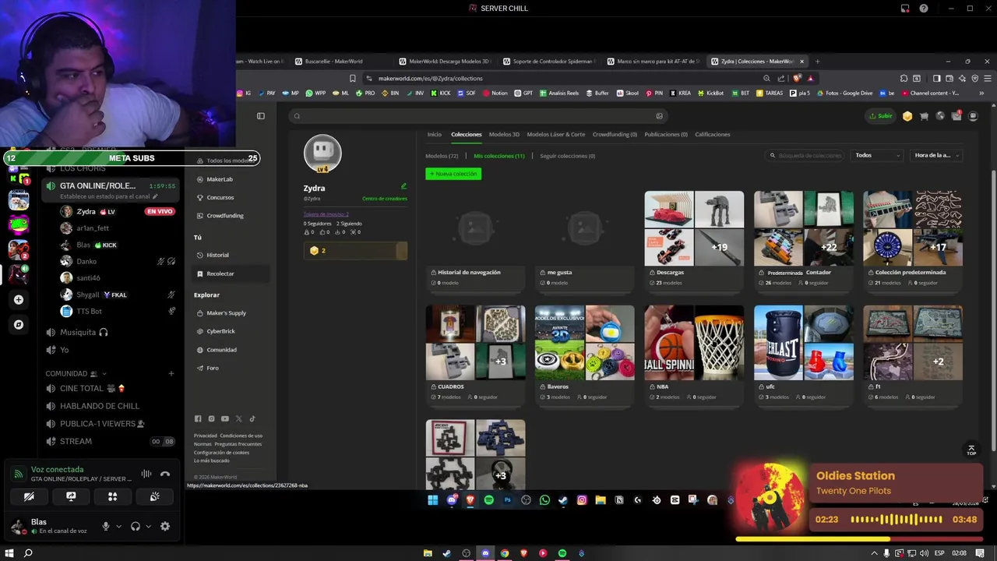
Task: Select Seguir colecciones (0) sub-tab
Action: [x=568, y=156]
